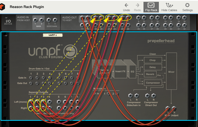Click Compressor Direct Out R jack
Image resolution: width=198 pixels, height=127 pixels.
point(154,96)
